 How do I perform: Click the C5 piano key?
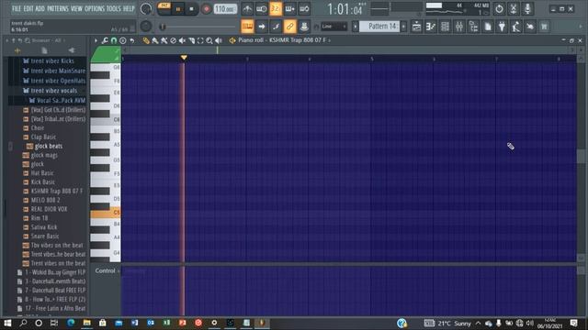pyautogui.click(x=106, y=213)
